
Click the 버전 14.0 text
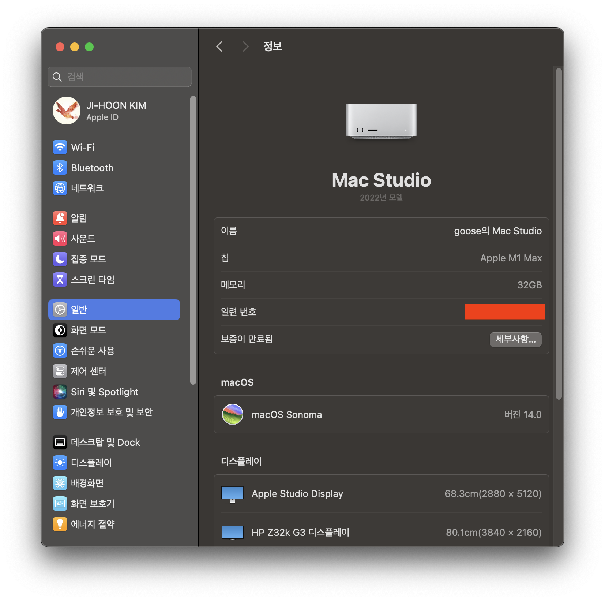coord(523,414)
